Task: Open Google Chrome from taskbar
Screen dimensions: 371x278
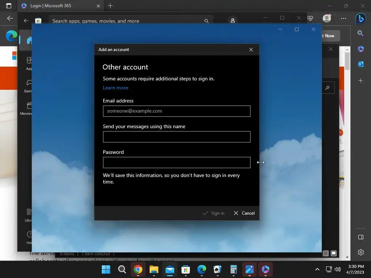Action: pos(138,269)
